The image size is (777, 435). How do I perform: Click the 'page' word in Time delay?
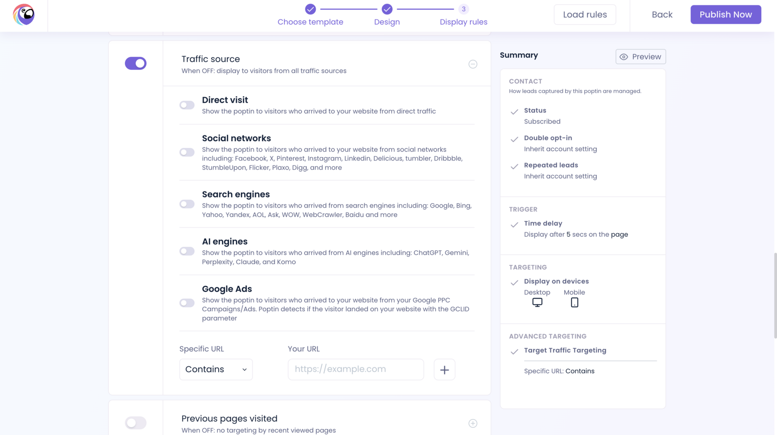point(619,235)
